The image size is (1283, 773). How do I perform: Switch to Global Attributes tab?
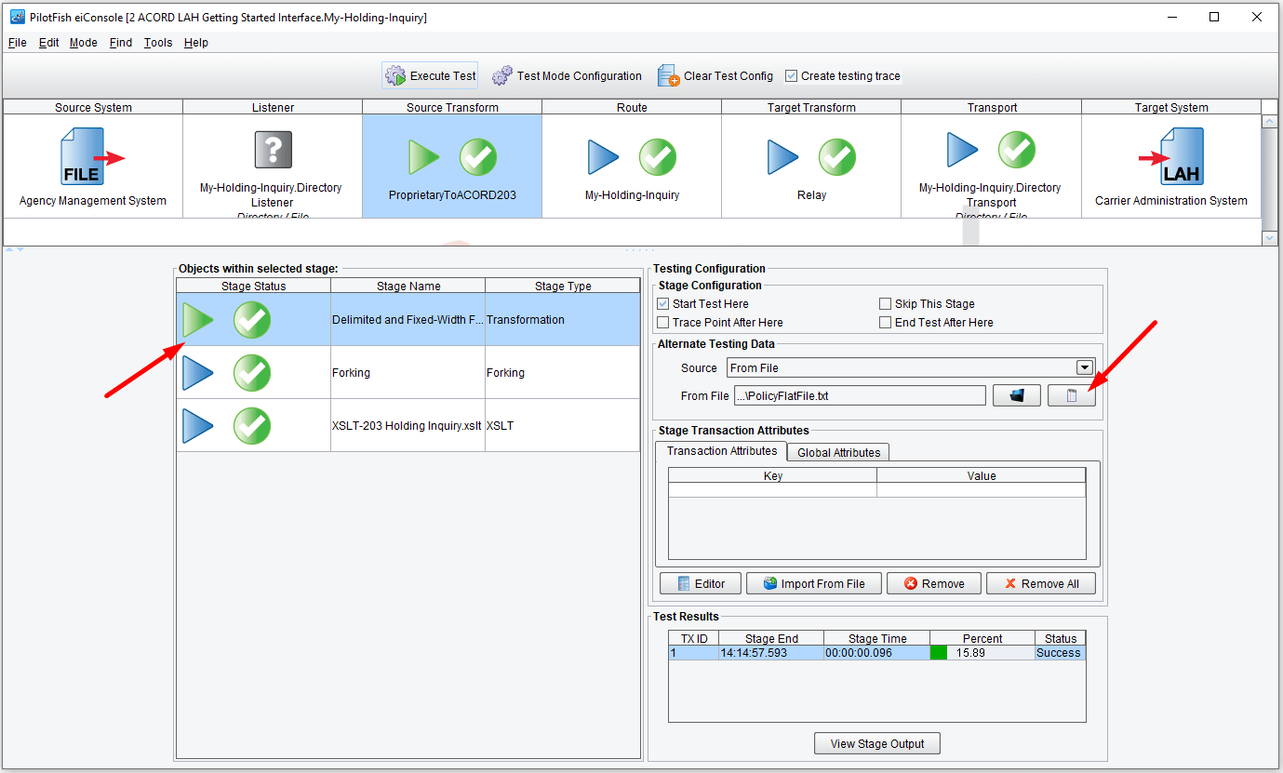tap(838, 453)
